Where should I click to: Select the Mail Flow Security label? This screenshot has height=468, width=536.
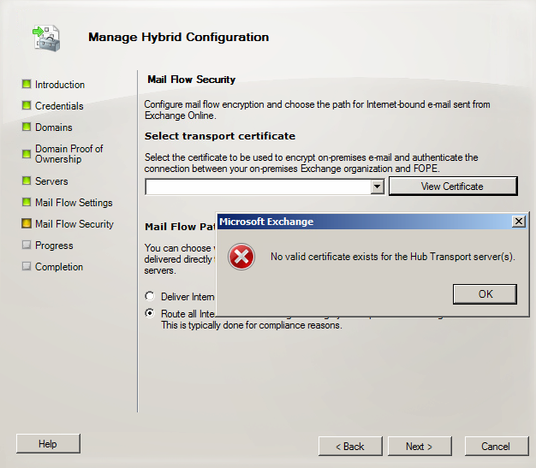(74, 224)
